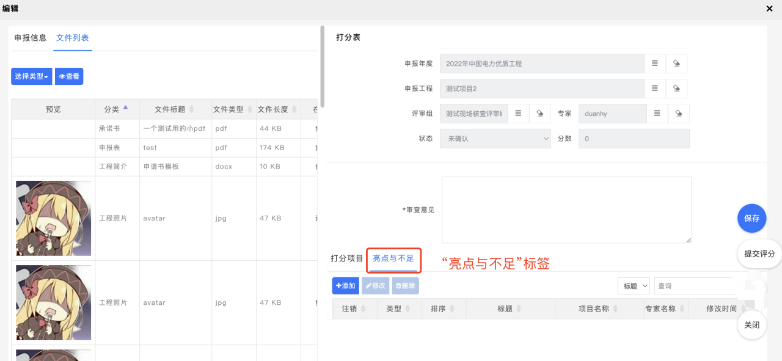Click the 查看 button with eye icon

click(x=69, y=76)
